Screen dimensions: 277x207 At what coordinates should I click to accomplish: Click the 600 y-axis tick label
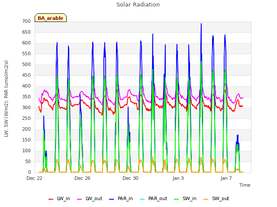(26, 43)
